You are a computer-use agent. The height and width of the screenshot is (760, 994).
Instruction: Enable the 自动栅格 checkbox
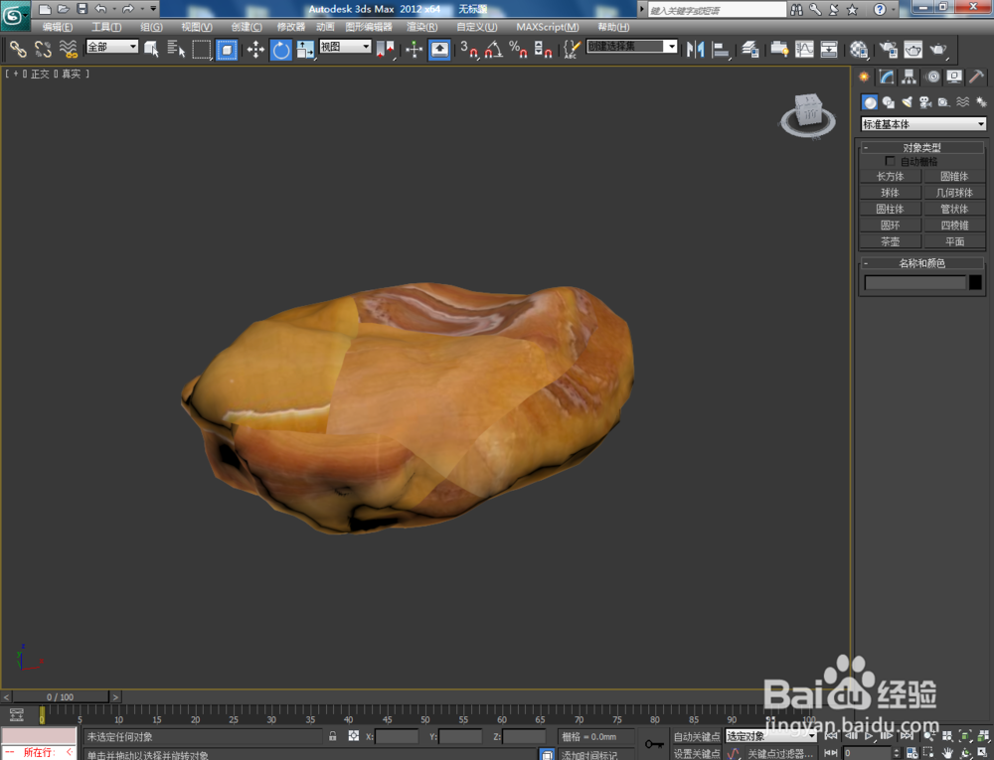coord(890,162)
